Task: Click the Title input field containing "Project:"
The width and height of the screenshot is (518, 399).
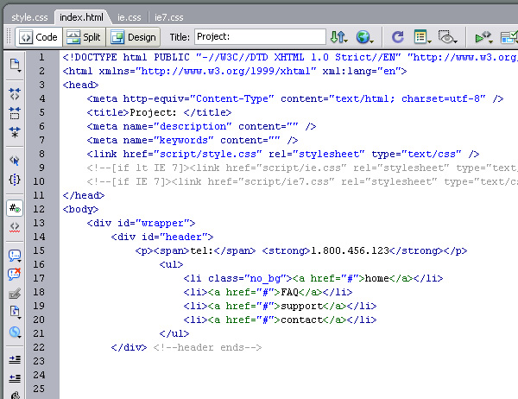Action: pyautogui.click(x=260, y=36)
